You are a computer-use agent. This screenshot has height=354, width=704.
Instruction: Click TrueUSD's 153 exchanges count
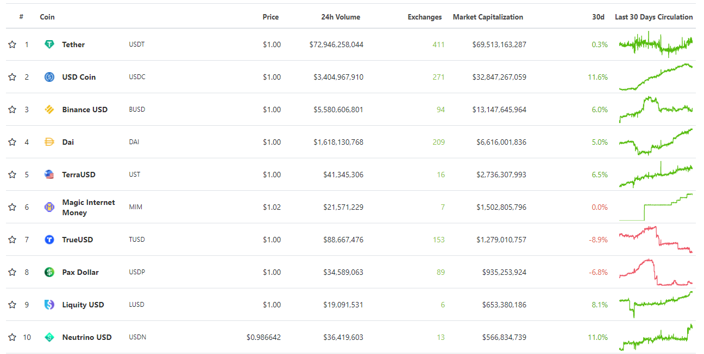pos(438,240)
